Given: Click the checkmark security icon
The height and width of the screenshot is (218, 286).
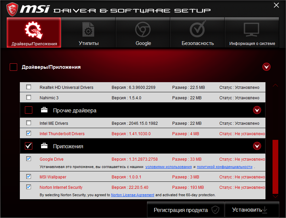Looking at the screenshot, I should [x=198, y=29].
